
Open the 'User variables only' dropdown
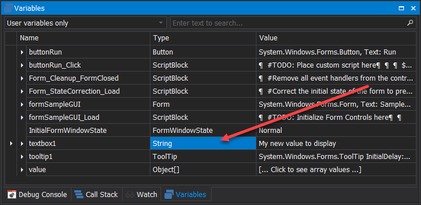86,23
